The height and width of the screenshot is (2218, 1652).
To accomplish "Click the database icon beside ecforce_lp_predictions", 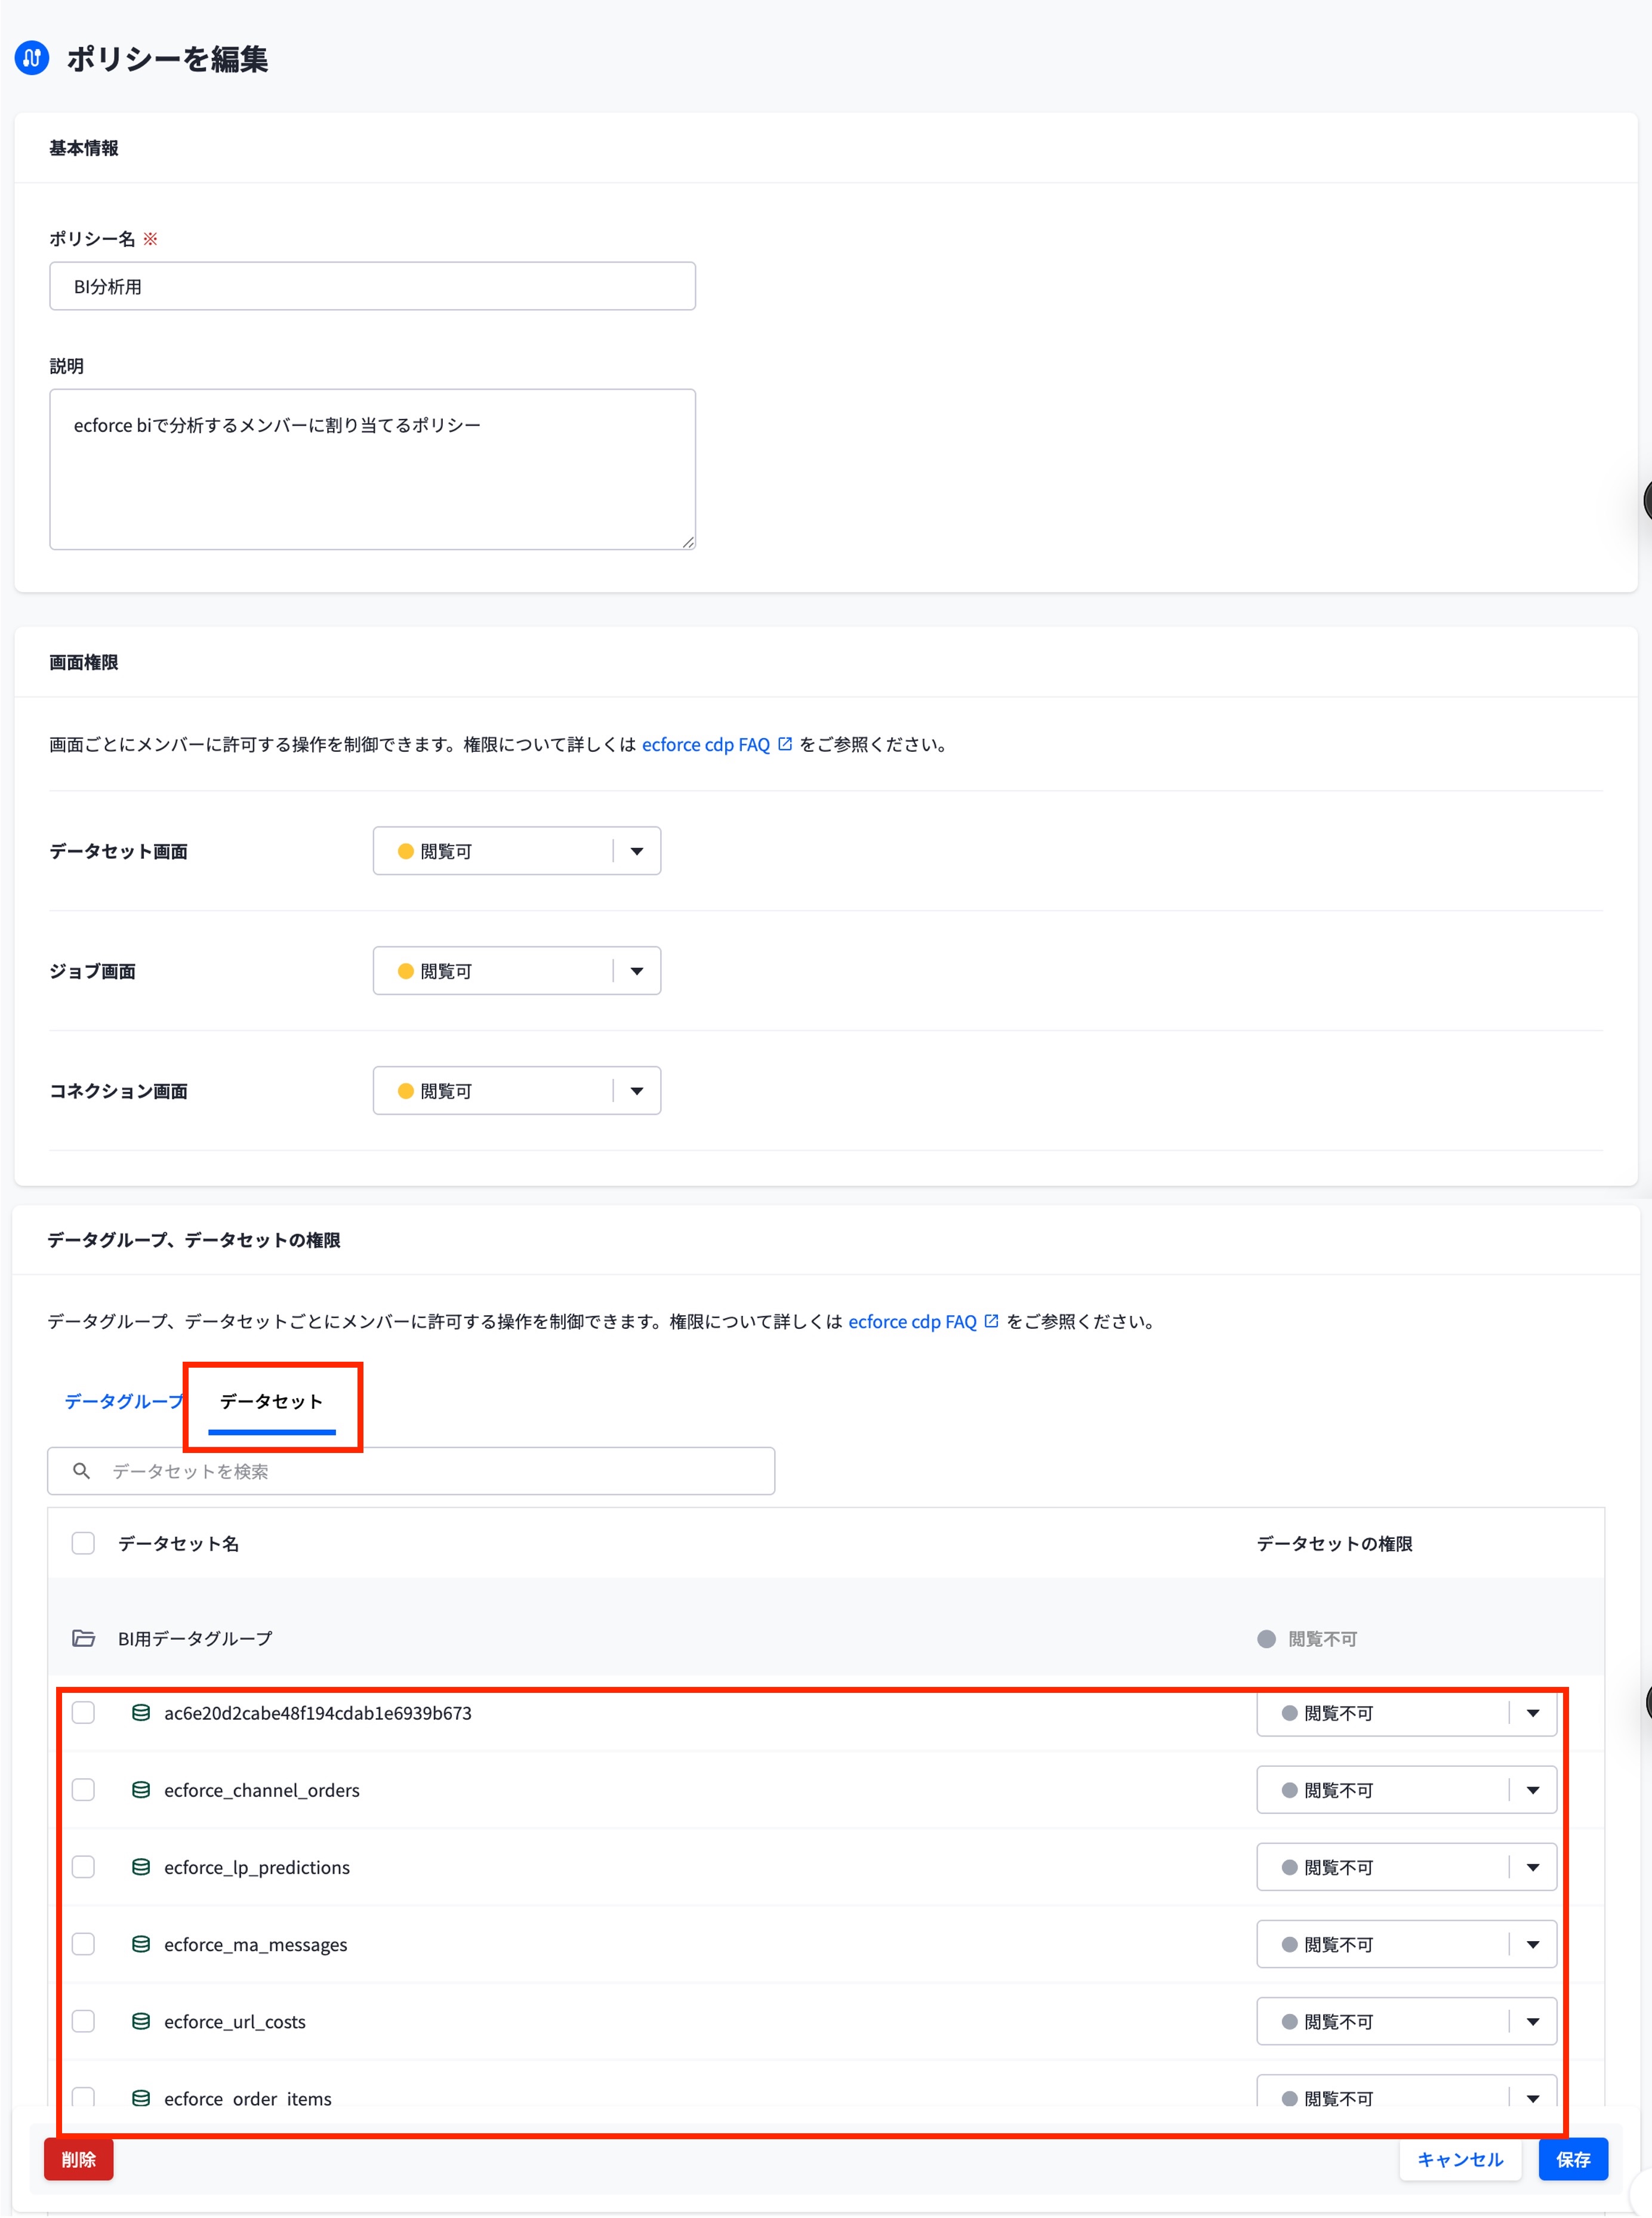I will tap(141, 1866).
